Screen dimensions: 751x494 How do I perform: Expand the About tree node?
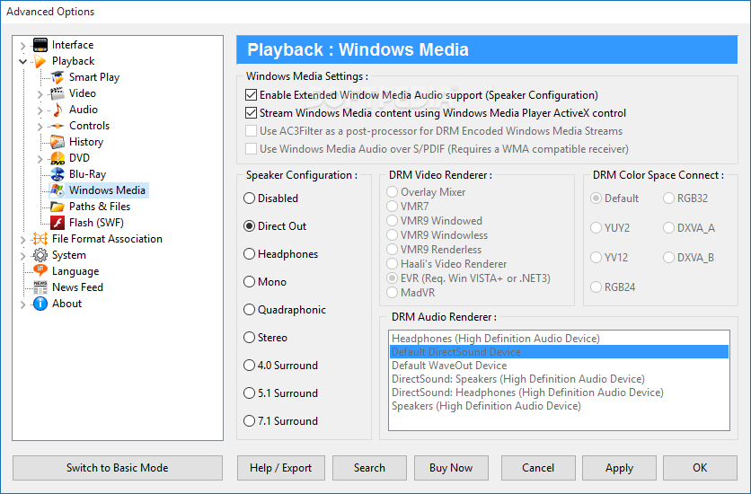pos(23,304)
